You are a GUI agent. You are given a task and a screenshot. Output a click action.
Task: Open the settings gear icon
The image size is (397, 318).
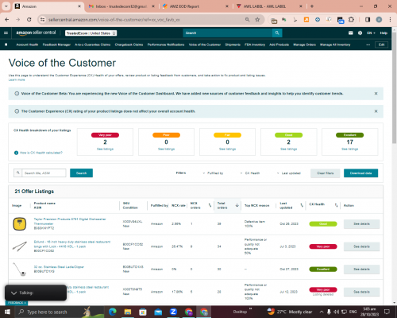tap(360, 33)
